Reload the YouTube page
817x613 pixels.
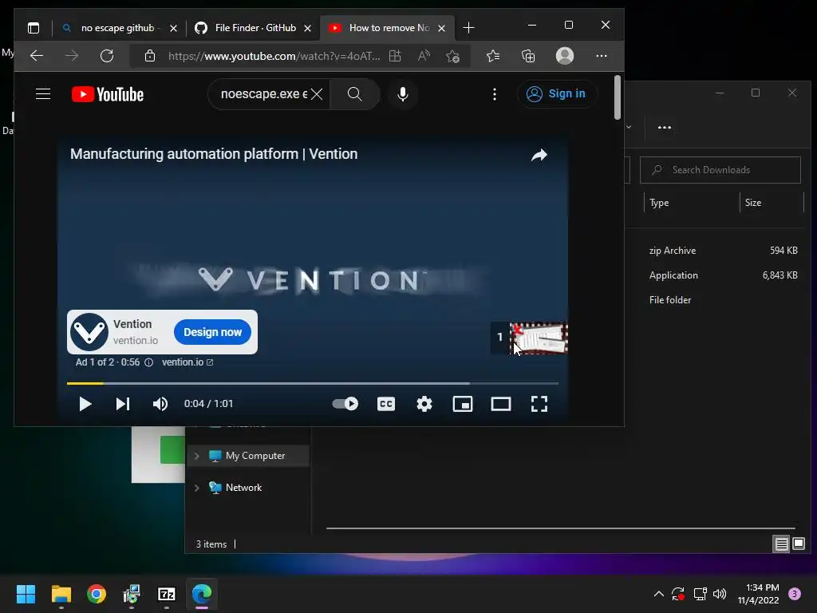(107, 56)
